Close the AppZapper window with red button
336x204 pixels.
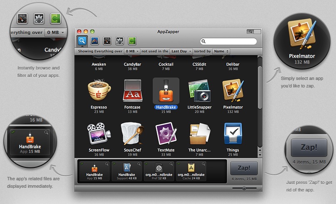click(x=79, y=32)
